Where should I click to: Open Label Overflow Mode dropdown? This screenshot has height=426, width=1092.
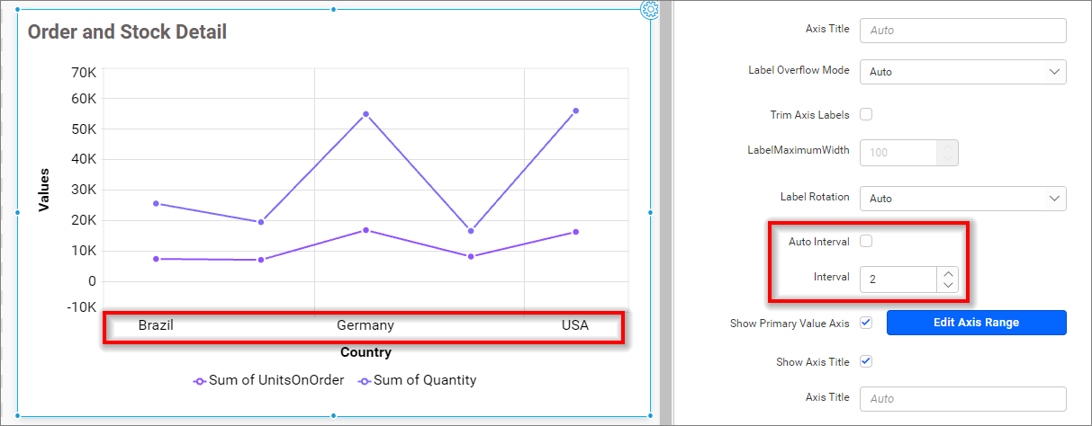pos(963,72)
